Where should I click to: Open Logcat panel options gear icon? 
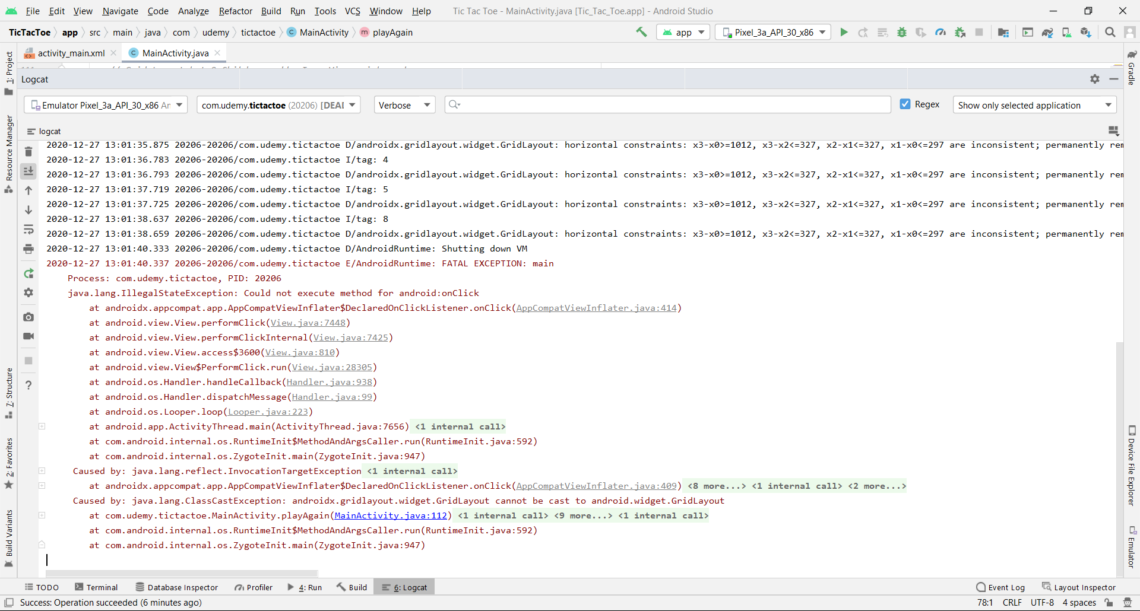(x=1095, y=79)
